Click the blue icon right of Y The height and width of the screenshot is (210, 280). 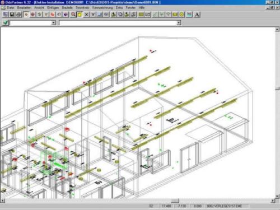[100, 15]
